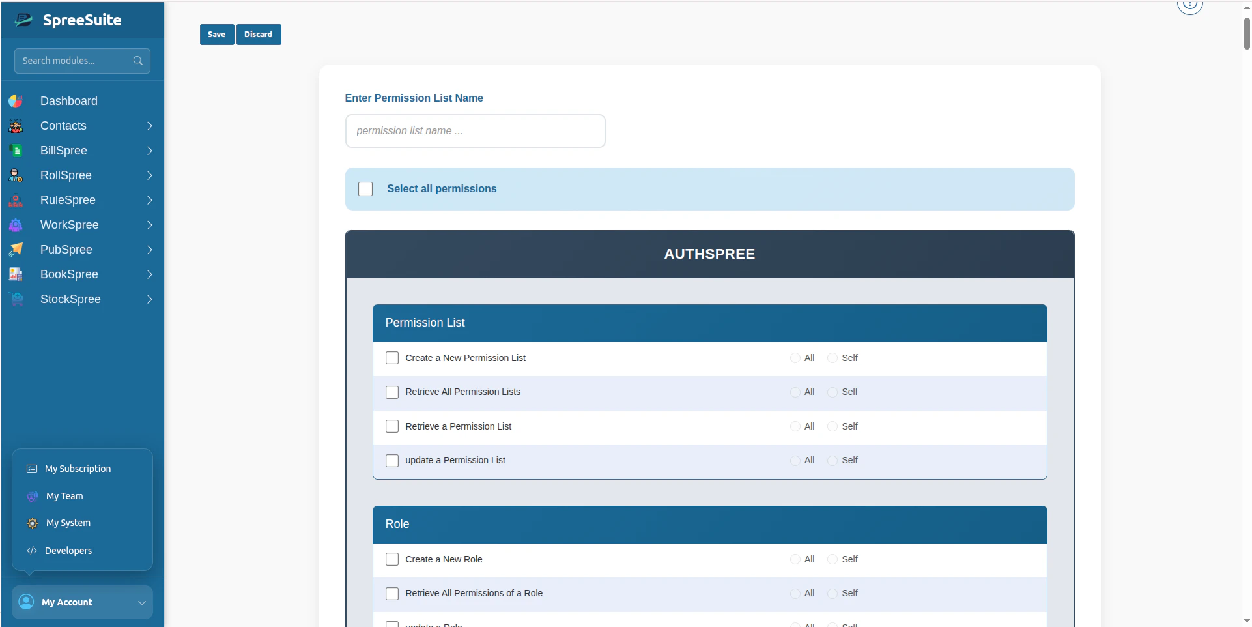
Task: Discard the permission list changes
Action: click(259, 35)
